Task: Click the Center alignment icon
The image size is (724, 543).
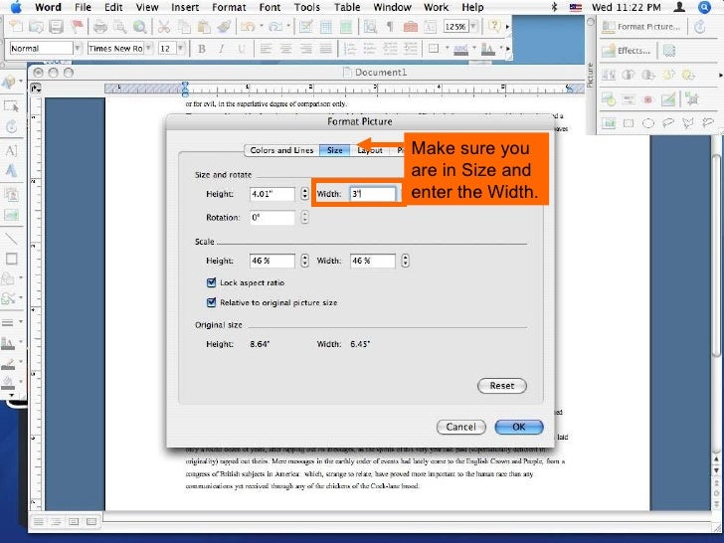Action: coord(285,49)
